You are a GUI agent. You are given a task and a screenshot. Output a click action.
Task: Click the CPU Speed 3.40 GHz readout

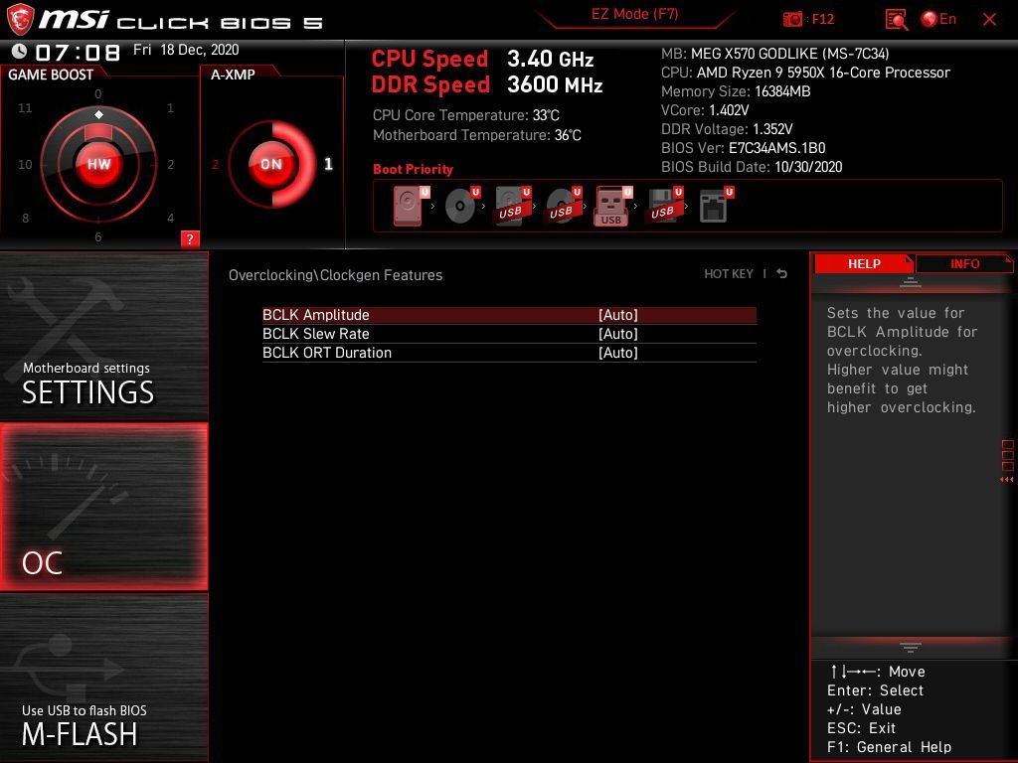(x=482, y=59)
